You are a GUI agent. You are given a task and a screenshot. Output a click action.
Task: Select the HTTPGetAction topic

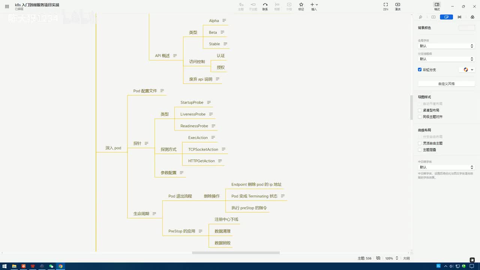coord(201,161)
